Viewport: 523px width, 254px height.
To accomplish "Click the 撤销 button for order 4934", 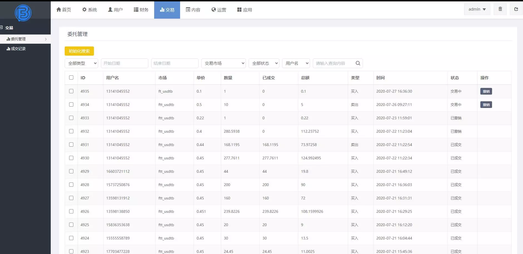I will (x=486, y=105).
